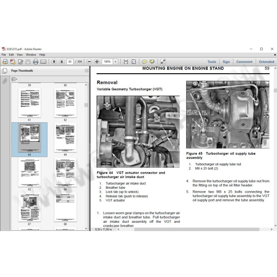Open the Help menu
The image size is (277, 277).
point(42,55)
